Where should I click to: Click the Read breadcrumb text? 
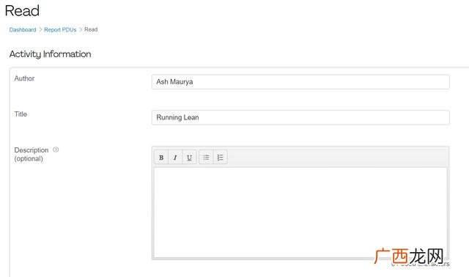[91, 29]
